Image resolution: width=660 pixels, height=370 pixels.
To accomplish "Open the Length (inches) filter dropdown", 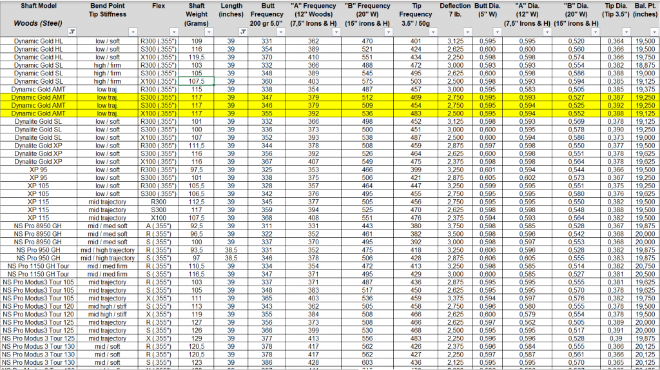I will click(x=243, y=32).
